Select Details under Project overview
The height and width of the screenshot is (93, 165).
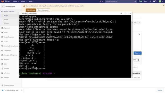click(x=6, y=16)
